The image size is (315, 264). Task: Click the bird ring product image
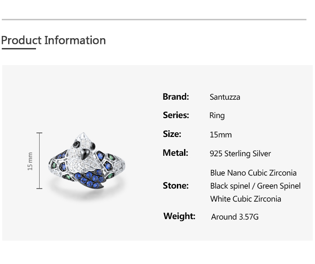pyautogui.click(x=86, y=162)
